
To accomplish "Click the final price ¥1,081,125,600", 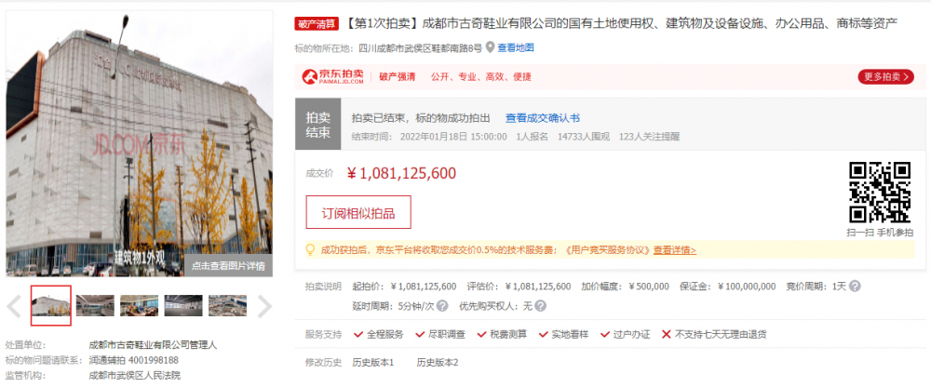I will pos(401,173).
